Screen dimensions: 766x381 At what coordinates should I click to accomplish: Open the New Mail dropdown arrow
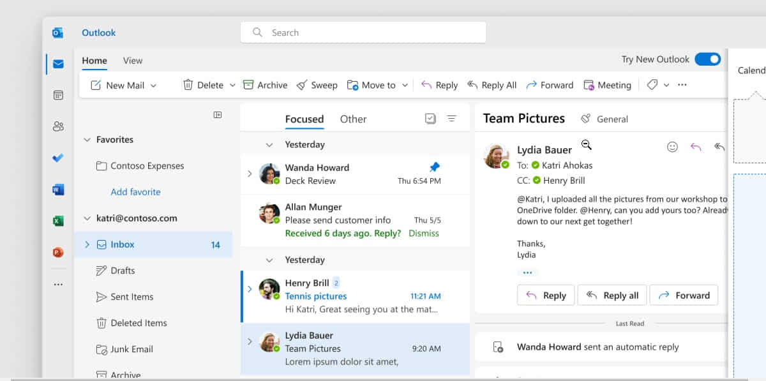point(153,86)
